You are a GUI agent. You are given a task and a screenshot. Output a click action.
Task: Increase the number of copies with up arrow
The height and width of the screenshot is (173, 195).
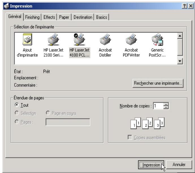click(x=166, y=104)
